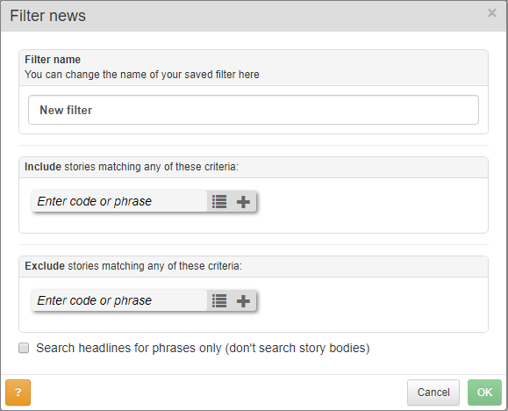508x411 pixels.
Task: Close the Filter news dialog
Action: click(x=492, y=13)
